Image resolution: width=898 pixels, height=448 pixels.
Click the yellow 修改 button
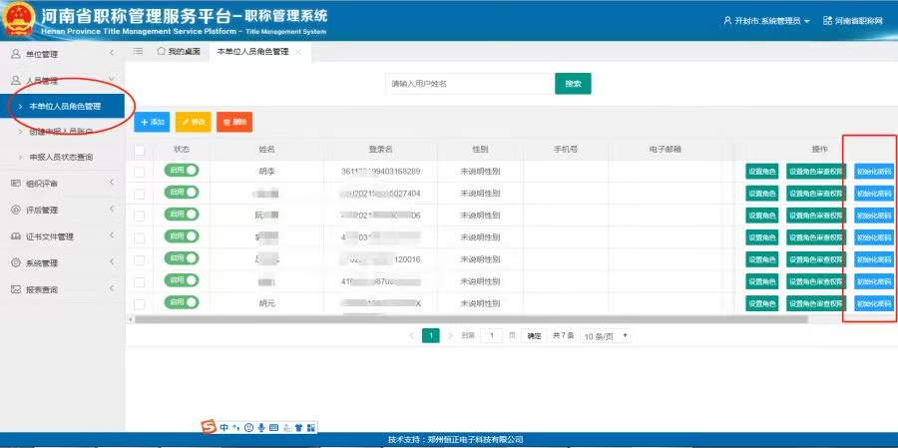tap(193, 122)
